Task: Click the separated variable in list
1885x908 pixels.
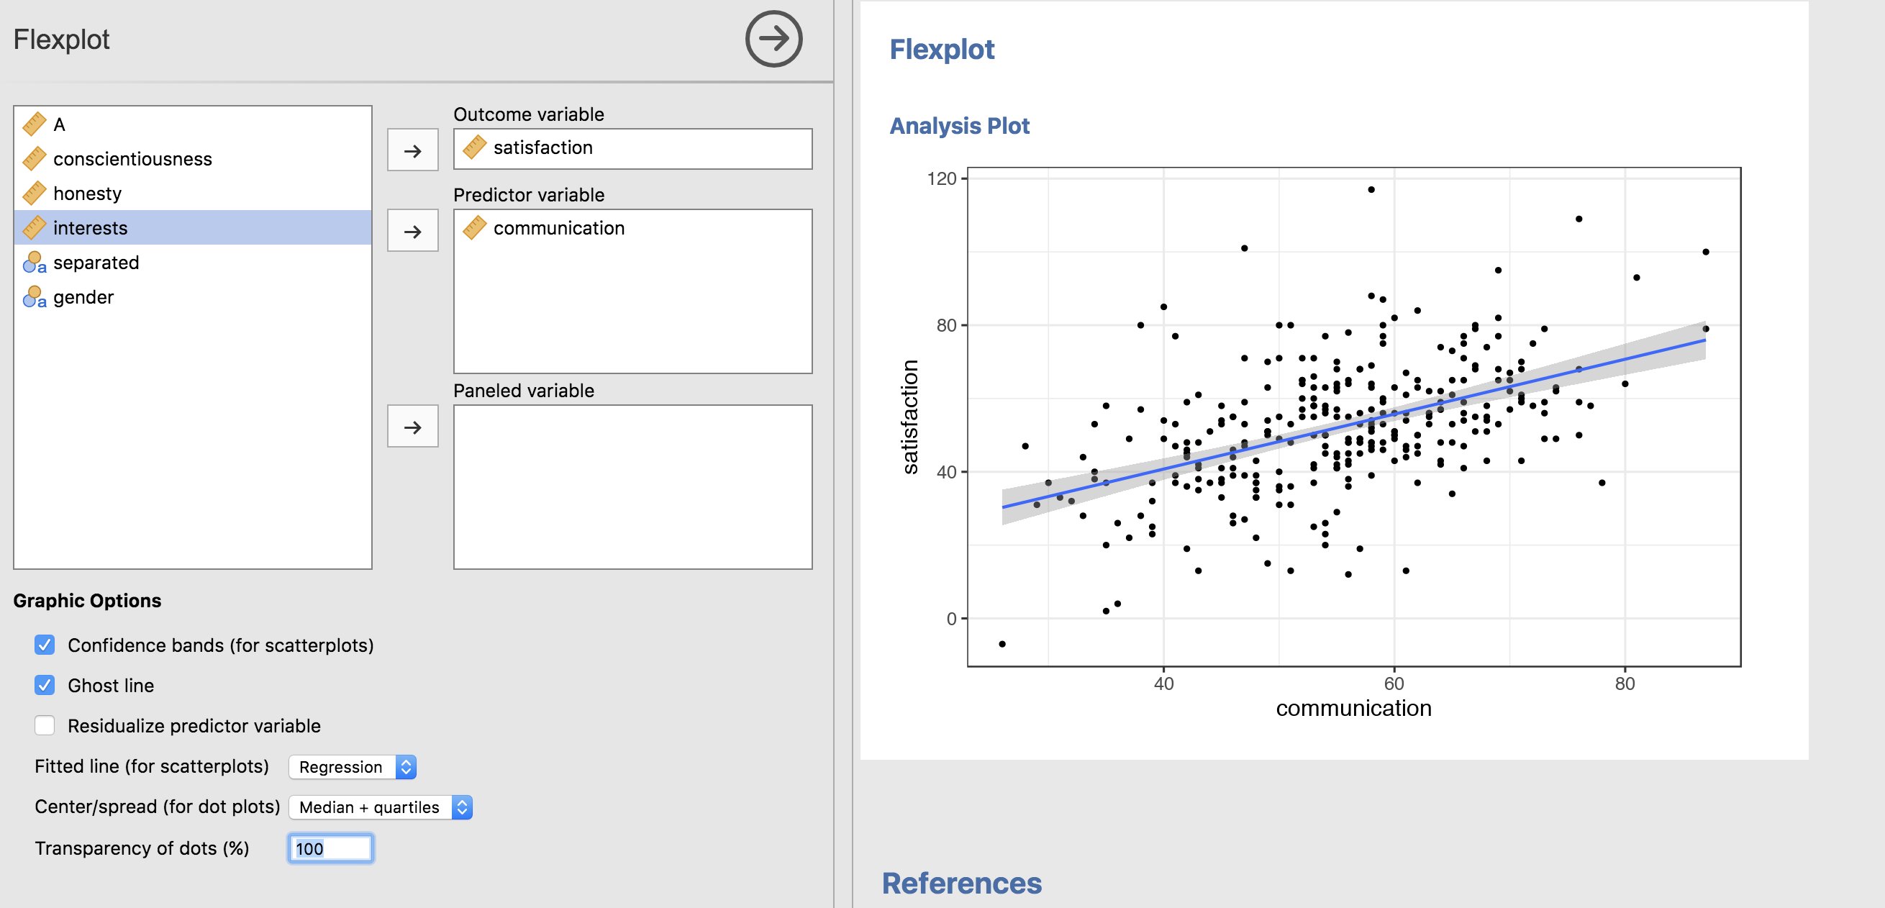Action: click(96, 262)
